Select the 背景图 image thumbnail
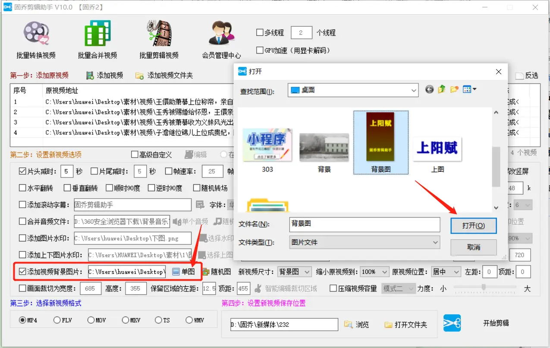 click(380, 142)
